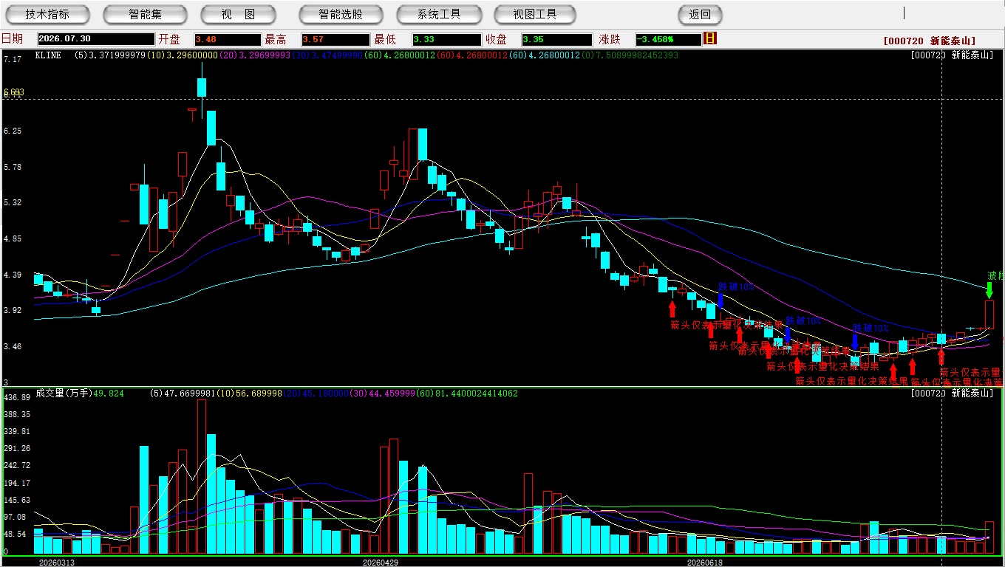Click the price axis label 4.85
Viewport: 1005px width, 567px height.
(x=13, y=238)
